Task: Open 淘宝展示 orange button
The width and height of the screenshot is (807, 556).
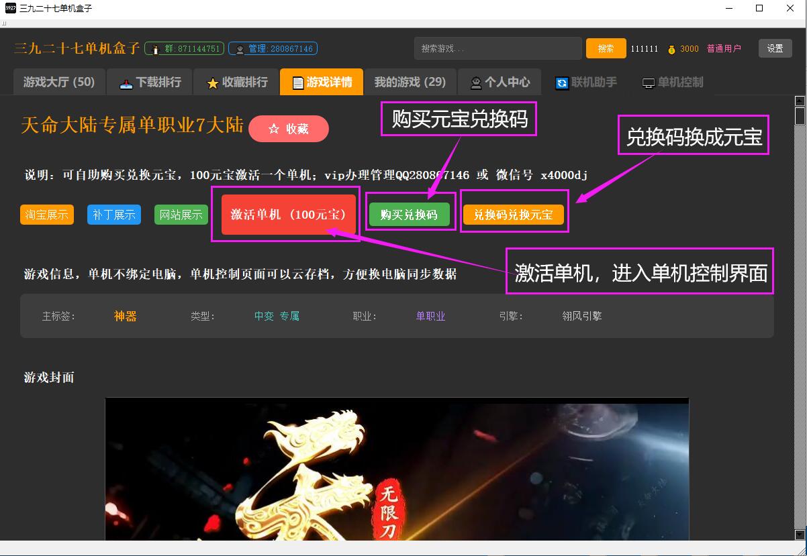Action: [x=47, y=215]
